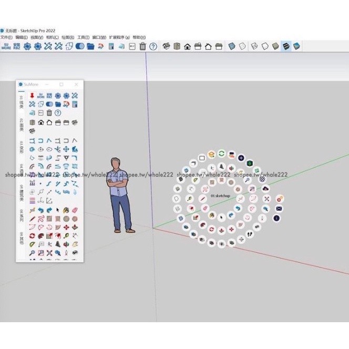The image size is (349, 349).
Task: Click the folder icon in SuMore panel
Action: pyautogui.click(x=58, y=104)
